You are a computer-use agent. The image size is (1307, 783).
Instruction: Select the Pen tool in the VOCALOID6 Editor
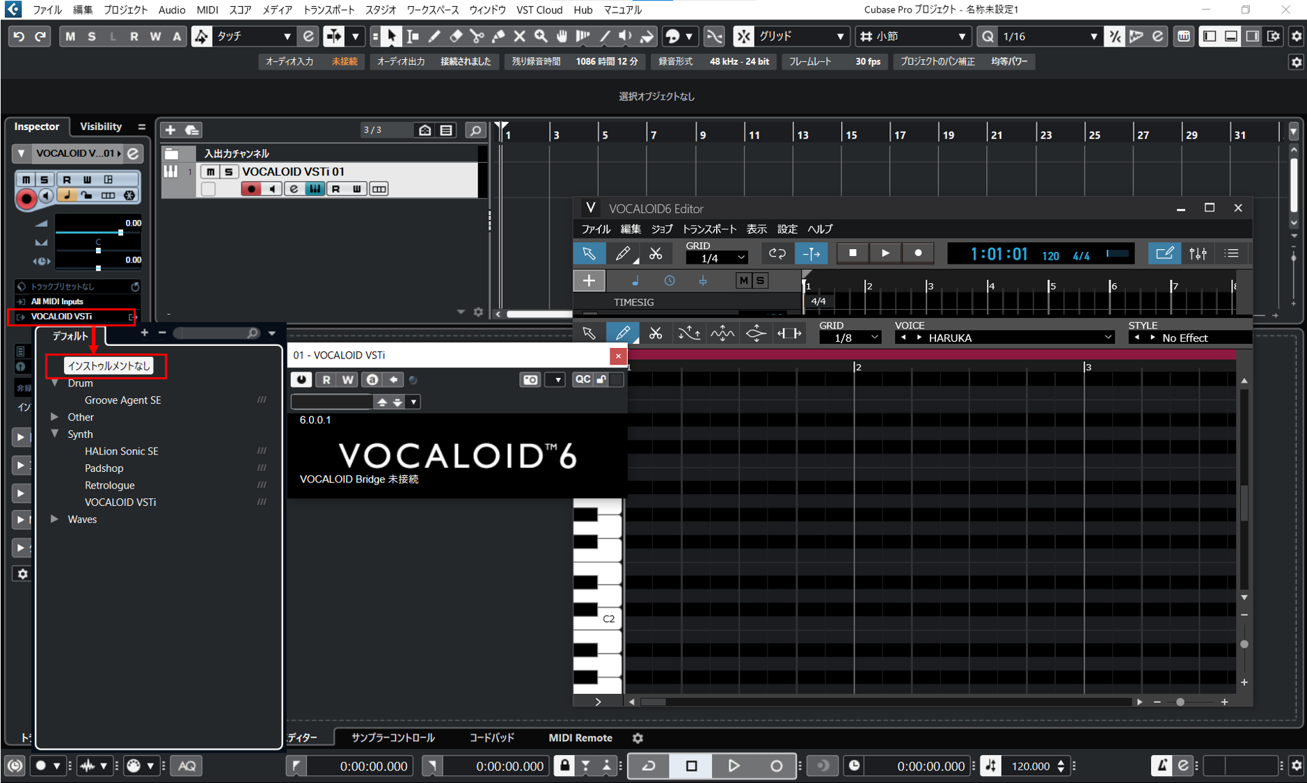pyautogui.click(x=623, y=333)
